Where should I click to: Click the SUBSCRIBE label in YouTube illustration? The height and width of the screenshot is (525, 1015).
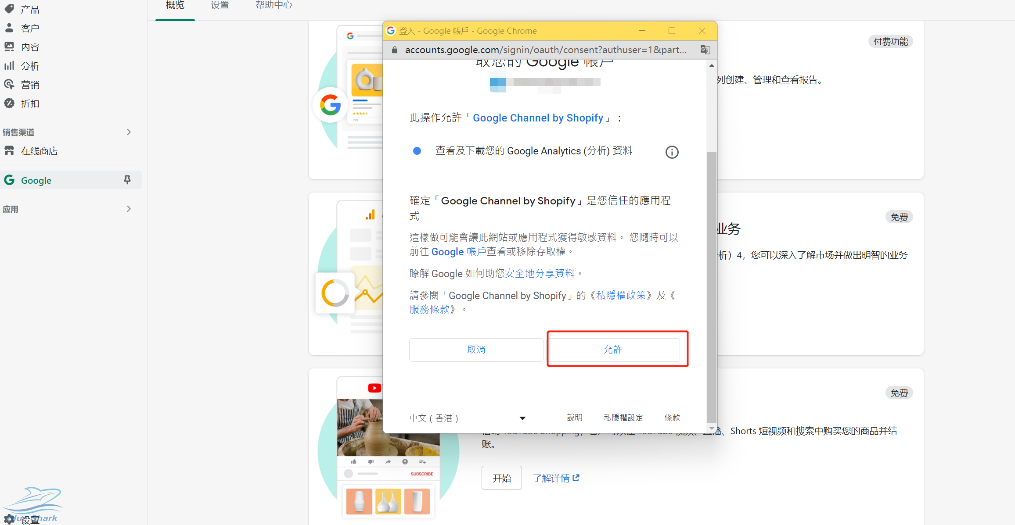click(x=422, y=474)
